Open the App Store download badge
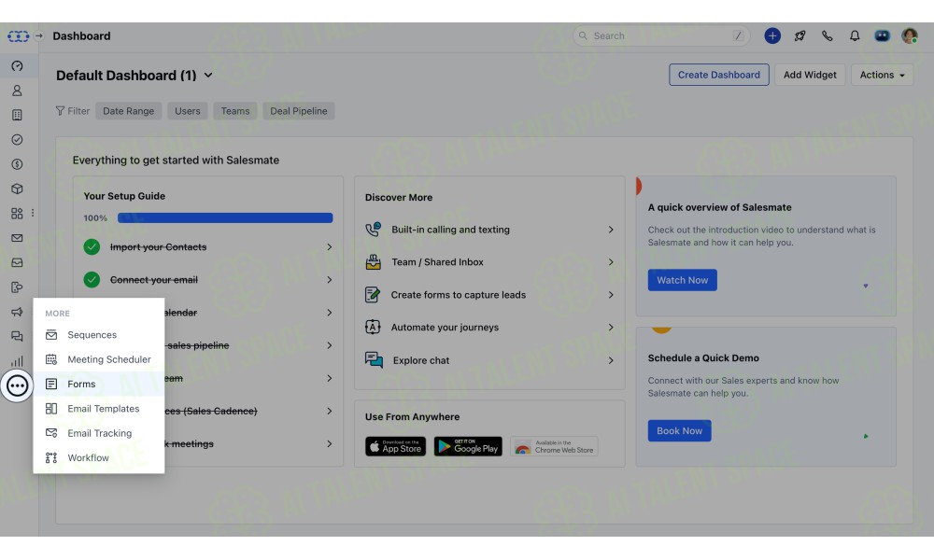This screenshot has height=560, width=934. tap(395, 446)
